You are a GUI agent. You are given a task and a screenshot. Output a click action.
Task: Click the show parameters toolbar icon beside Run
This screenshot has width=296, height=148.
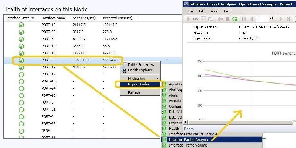pos(204,19)
